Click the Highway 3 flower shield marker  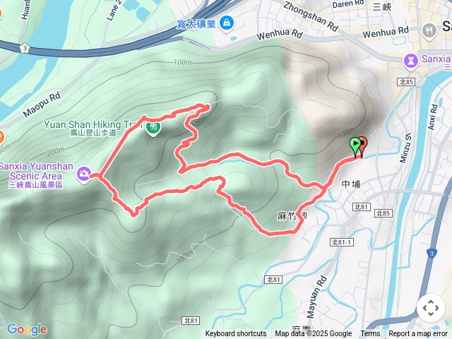25,48
